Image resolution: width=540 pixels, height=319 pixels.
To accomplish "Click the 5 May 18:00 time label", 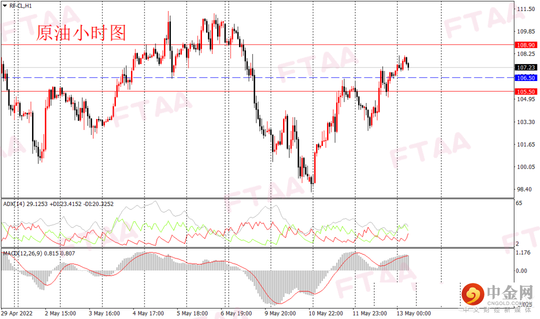I will pyautogui.click(x=192, y=313).
